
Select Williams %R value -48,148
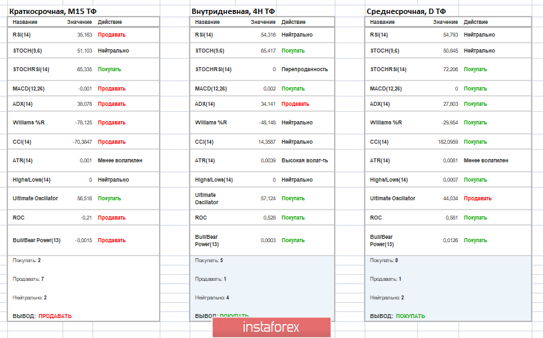(x=268, y=122)
